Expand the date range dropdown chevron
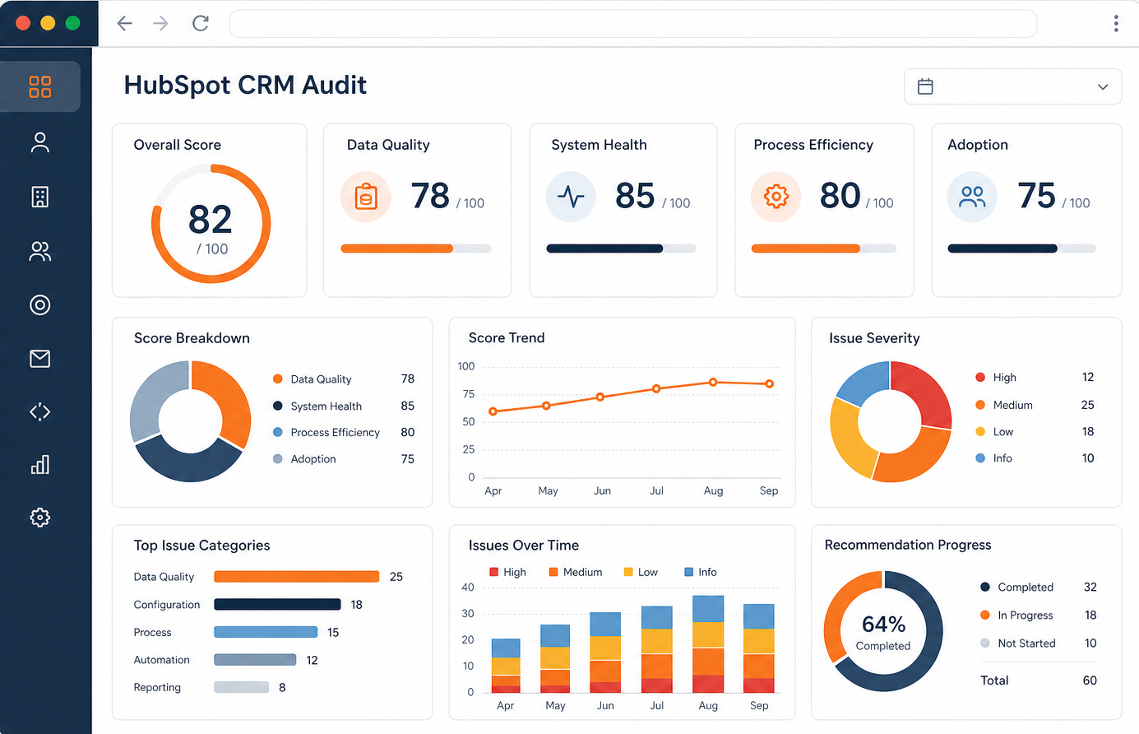 [1103, 86]
